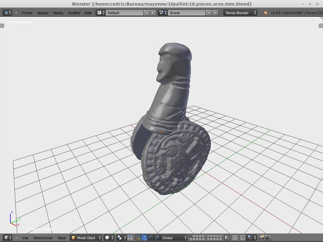Add a new screen layout next to Default

pos(147,13)
